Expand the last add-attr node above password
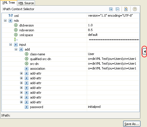Image resolution: width=147 pixels, height=127 pixels. pyautogui.click(x=21, y=102)
